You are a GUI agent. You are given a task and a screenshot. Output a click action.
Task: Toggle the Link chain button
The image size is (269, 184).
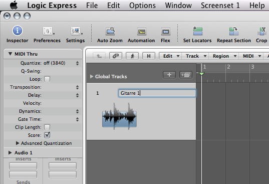pos(116,56)
